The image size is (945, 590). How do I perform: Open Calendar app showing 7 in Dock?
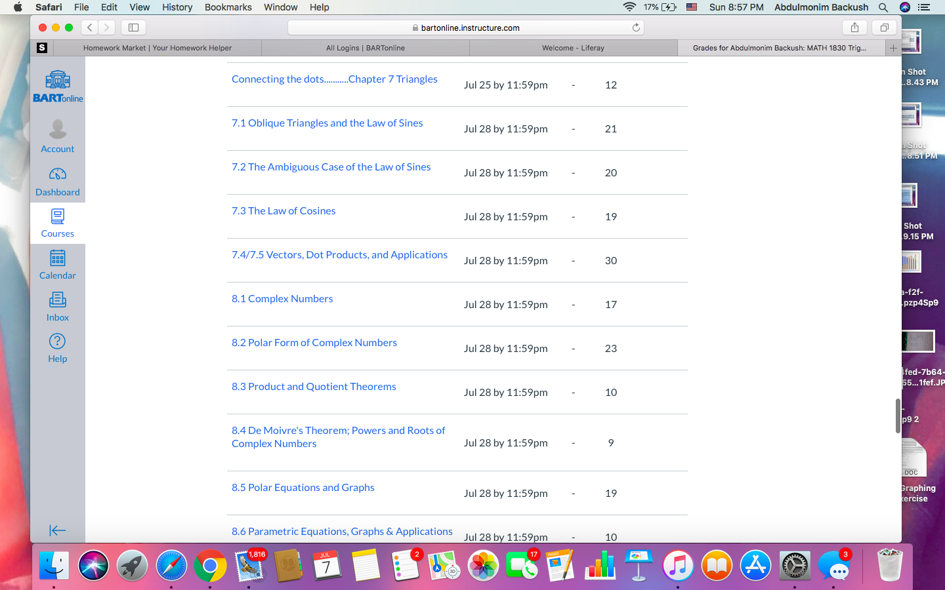[327, 565]
